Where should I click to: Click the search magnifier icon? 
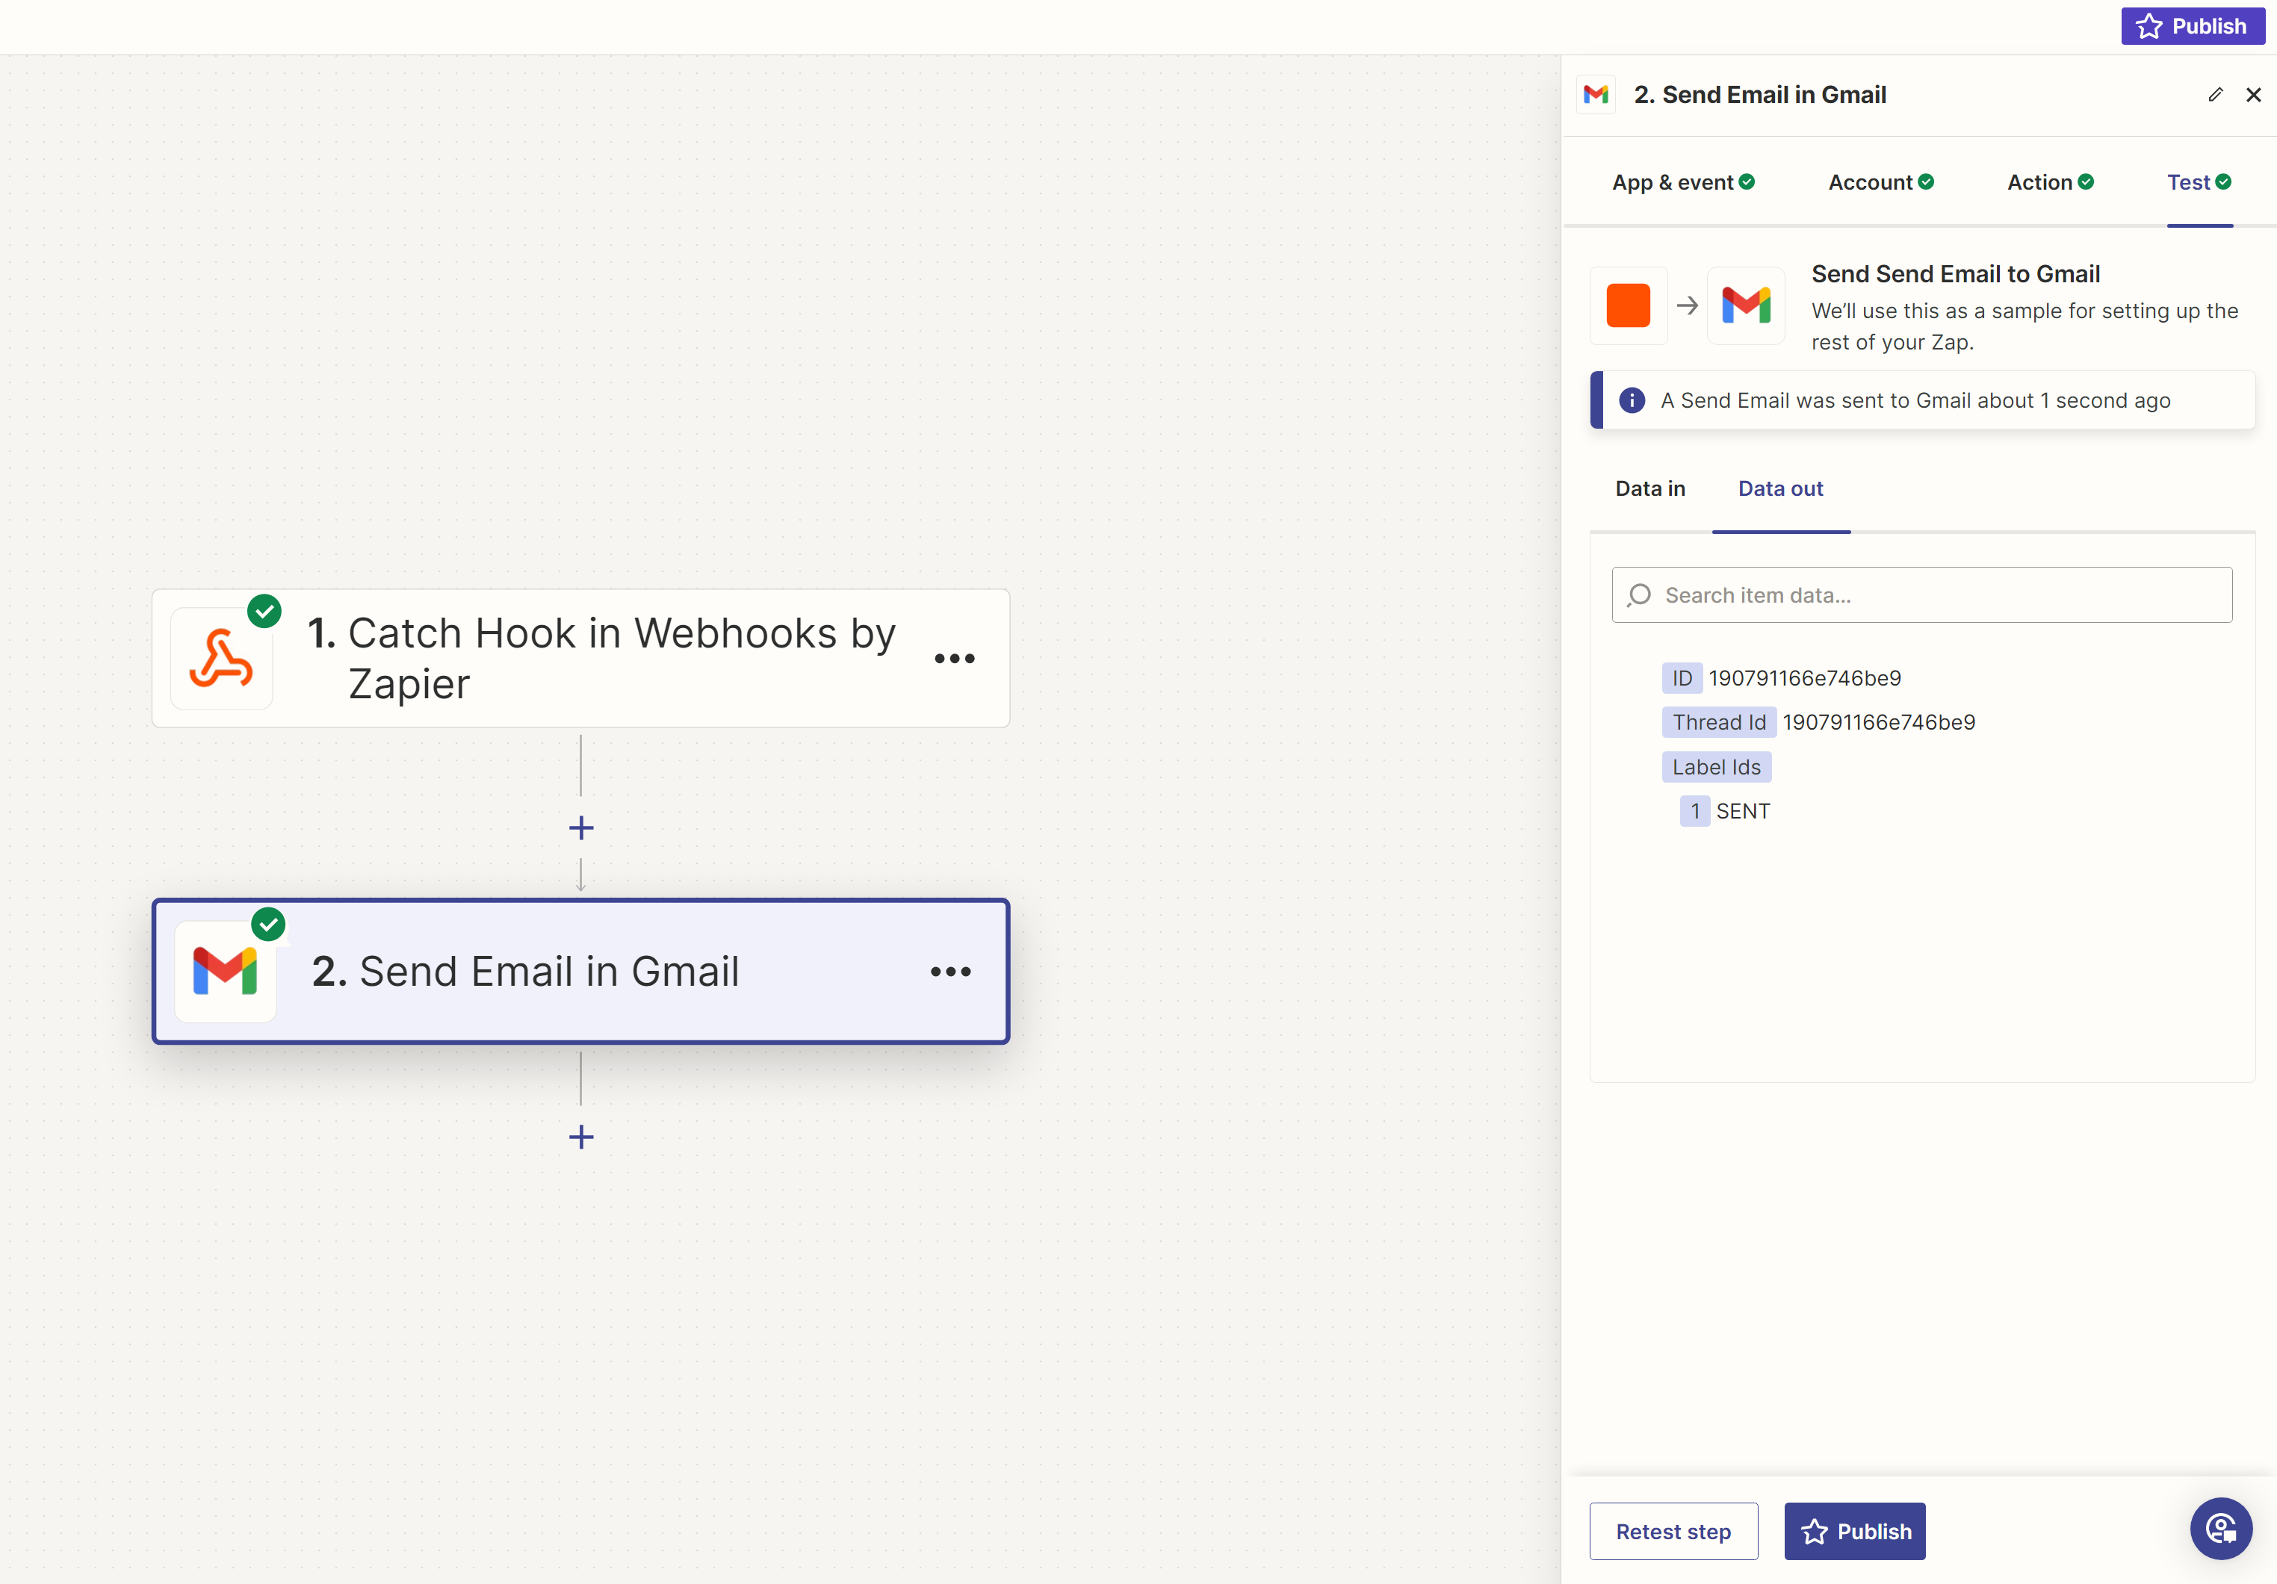(x=1639, y=594)
